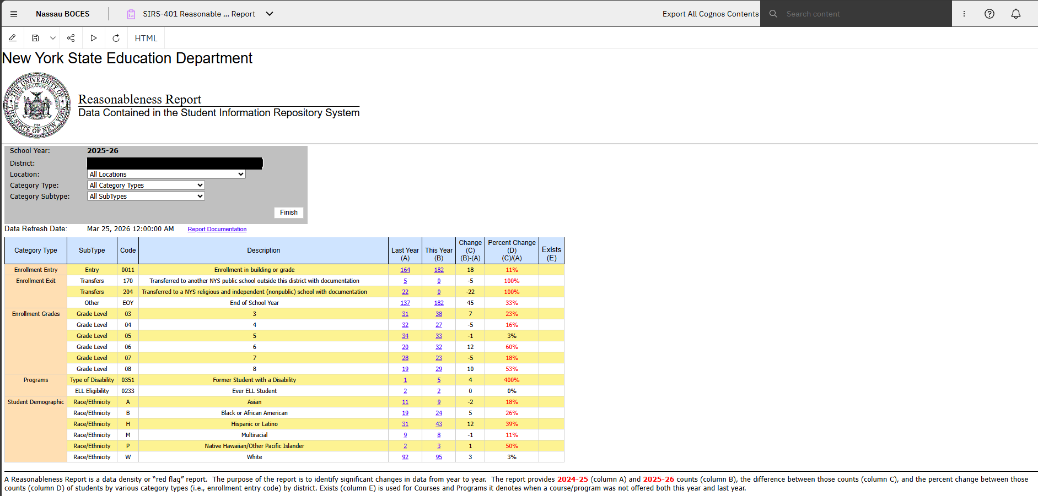Viewport: 1038px width, 496px height.
Task: Click the share icon
Action: click(71, 38)
